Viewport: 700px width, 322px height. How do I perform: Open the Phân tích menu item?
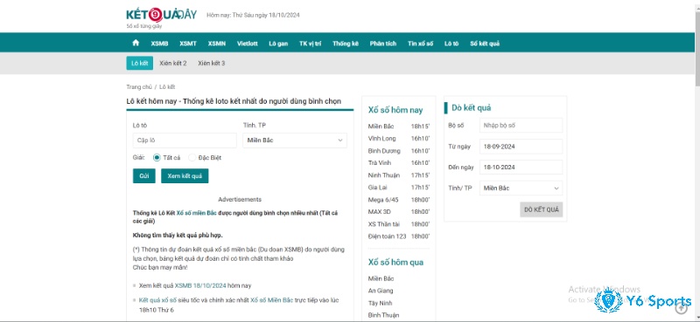tap(383, 44)
